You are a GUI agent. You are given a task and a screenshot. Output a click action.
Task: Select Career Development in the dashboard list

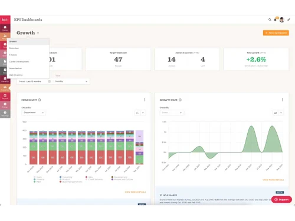tap(28, 61)
